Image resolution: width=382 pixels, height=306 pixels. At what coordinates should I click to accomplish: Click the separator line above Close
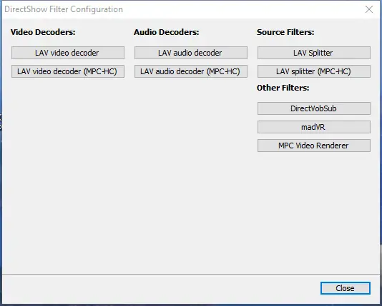191,275
